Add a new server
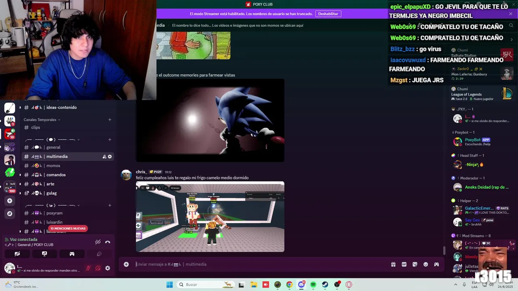Screen dimensions: 518x291 pyautogui.click(x=10, y=200)
